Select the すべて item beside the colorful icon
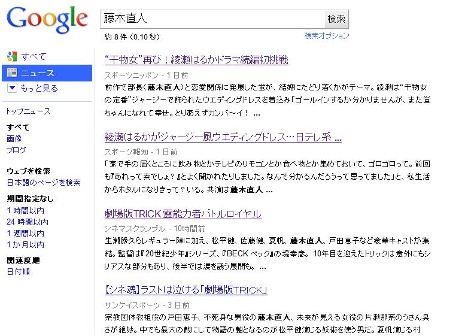 tap(34, 56)
